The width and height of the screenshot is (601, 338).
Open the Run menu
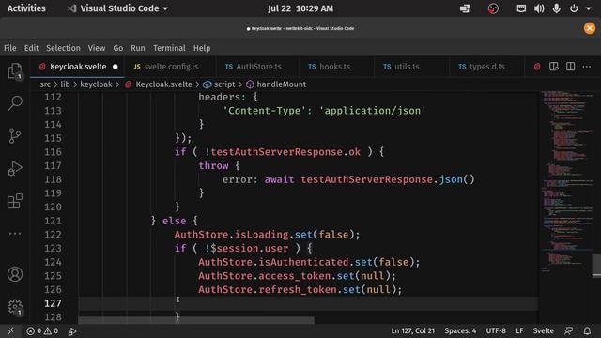tap(138, 48)
